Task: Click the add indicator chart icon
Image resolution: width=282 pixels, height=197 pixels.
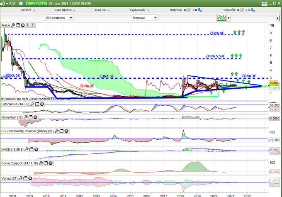Action: [x=221, y=18]
